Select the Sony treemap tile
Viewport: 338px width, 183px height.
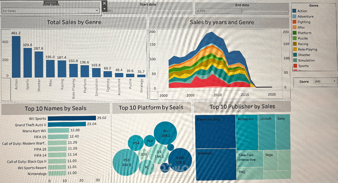coord(283,132)
